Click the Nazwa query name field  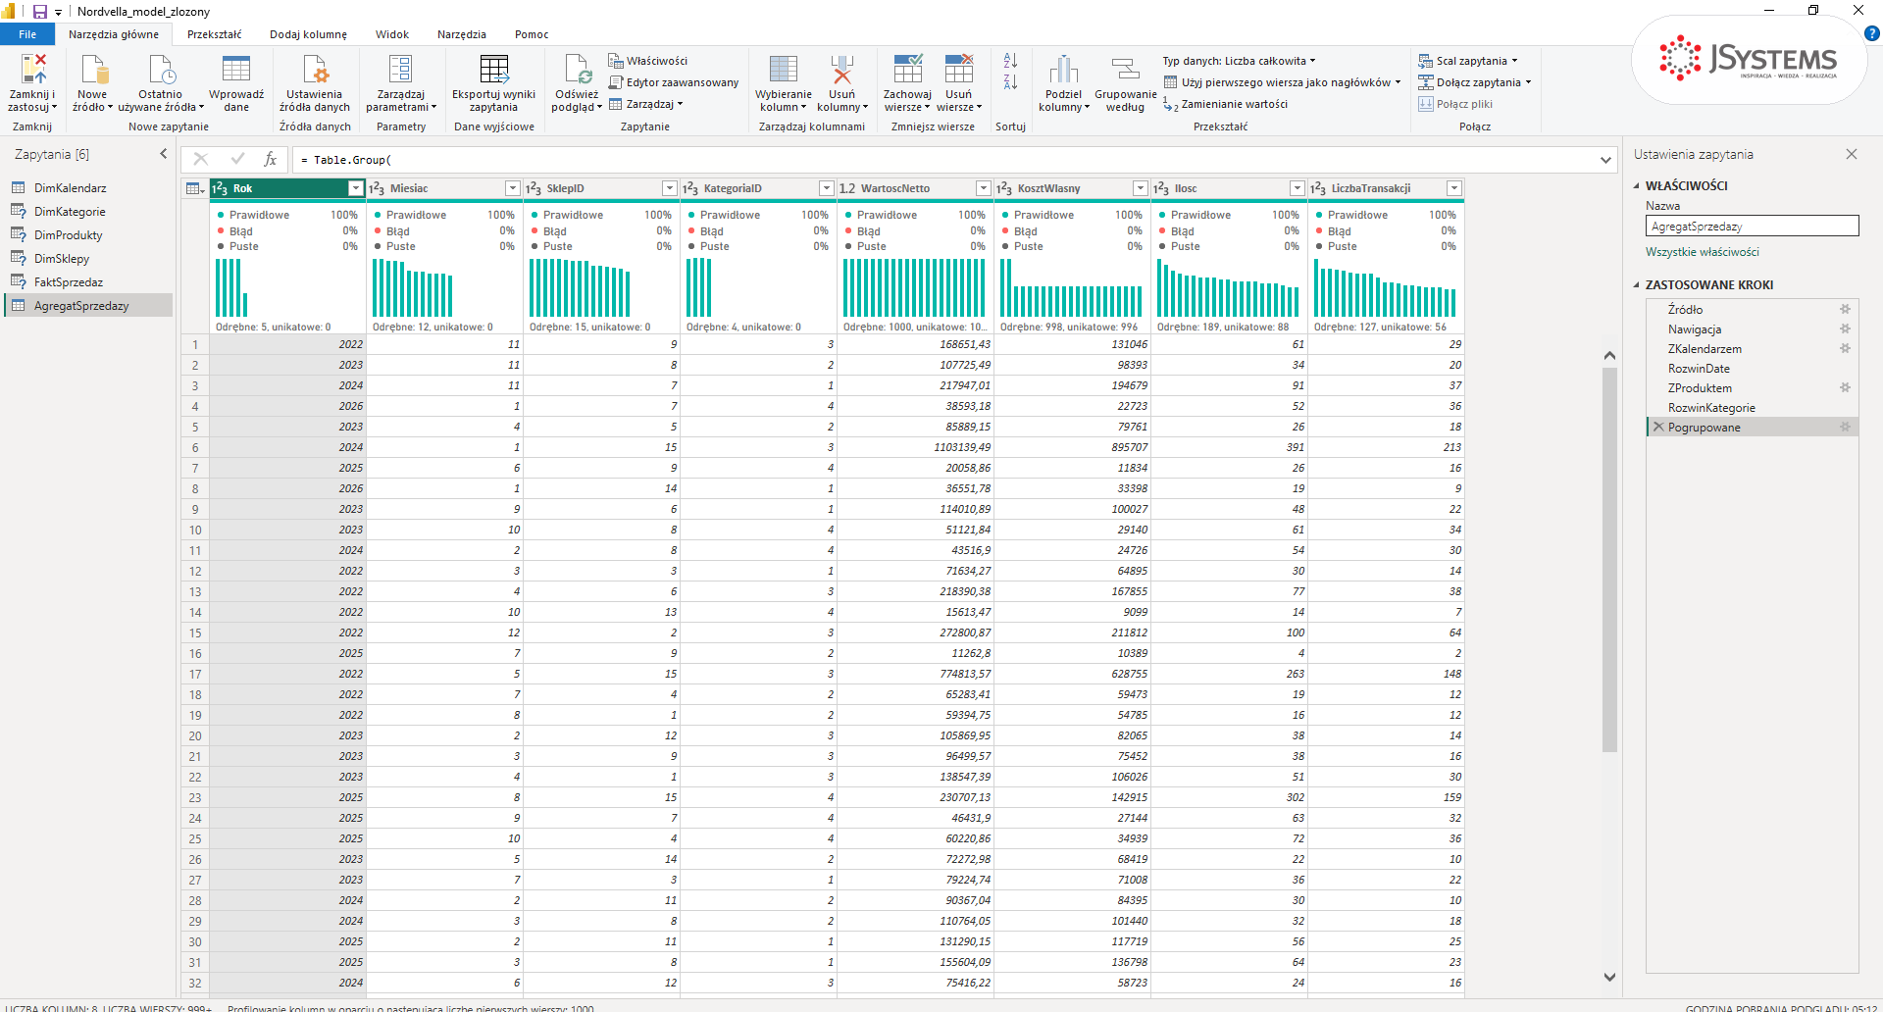click(x=1752, y=226)
